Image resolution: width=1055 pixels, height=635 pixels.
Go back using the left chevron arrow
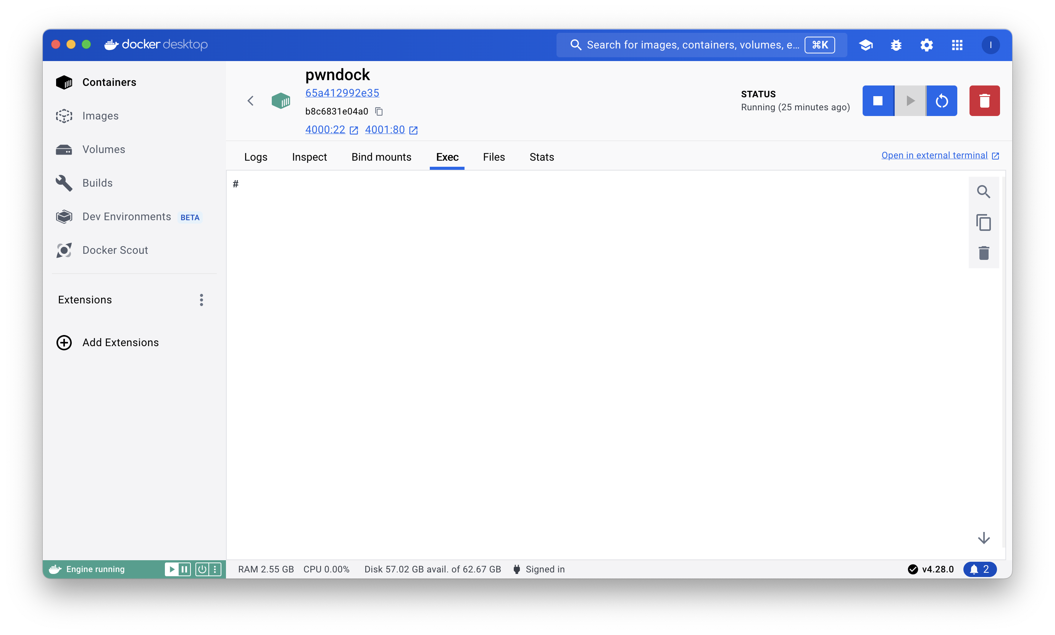pos(250,101)
